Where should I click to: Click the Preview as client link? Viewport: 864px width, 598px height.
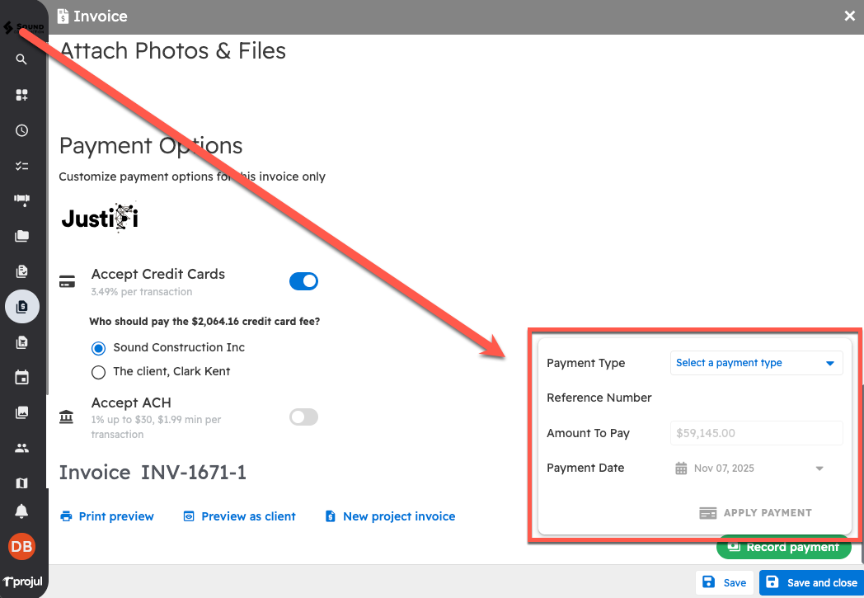click(x=239, y=516)
